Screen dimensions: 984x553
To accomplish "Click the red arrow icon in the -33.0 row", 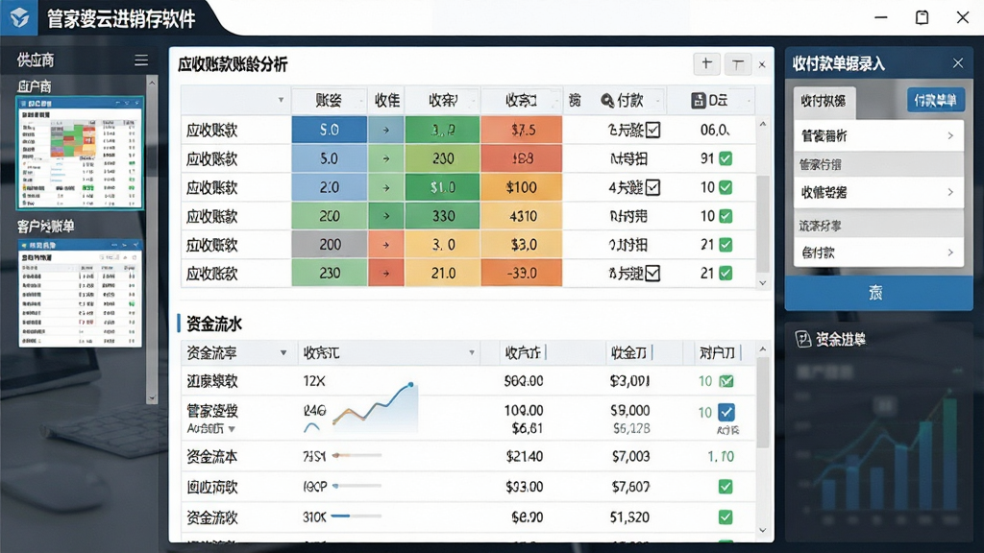I will [x=386, y=274].
